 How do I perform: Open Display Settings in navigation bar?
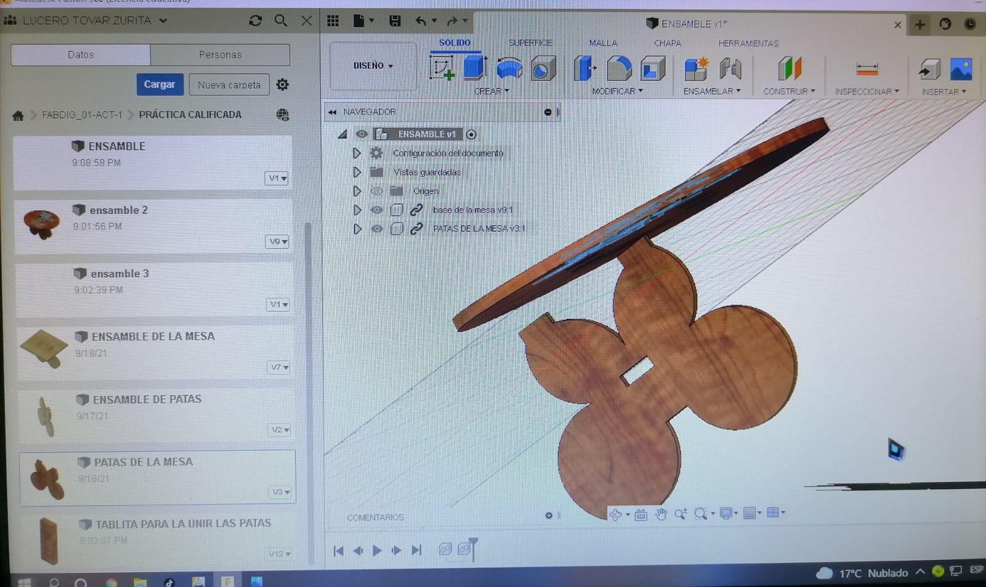point(726,514)
